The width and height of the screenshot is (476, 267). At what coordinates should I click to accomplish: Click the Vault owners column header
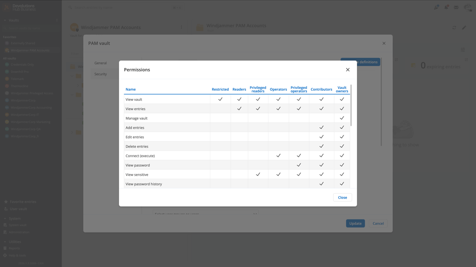point(342,89)
